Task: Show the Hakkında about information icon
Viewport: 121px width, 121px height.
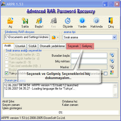Action: (96, 21)
